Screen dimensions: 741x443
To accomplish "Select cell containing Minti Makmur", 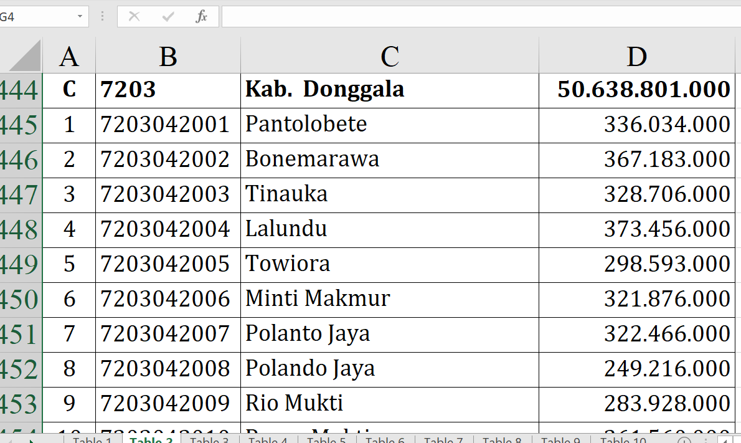I will click(x=389, y=299).
